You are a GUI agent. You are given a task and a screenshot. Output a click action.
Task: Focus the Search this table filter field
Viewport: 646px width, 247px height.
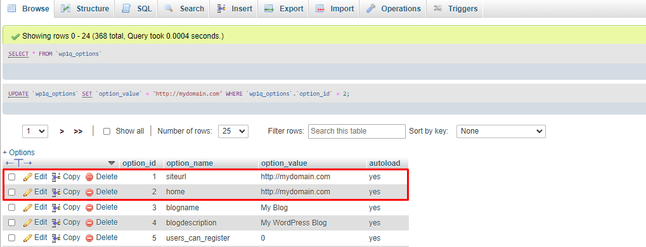[357, 131]
